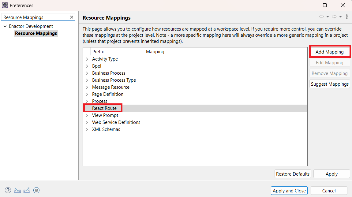Select the Business Process label
352x197 pixels.
109,73
